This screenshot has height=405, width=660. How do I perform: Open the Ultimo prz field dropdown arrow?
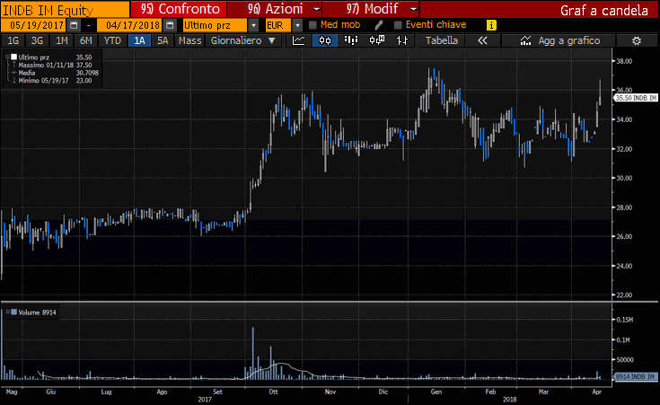253,25
